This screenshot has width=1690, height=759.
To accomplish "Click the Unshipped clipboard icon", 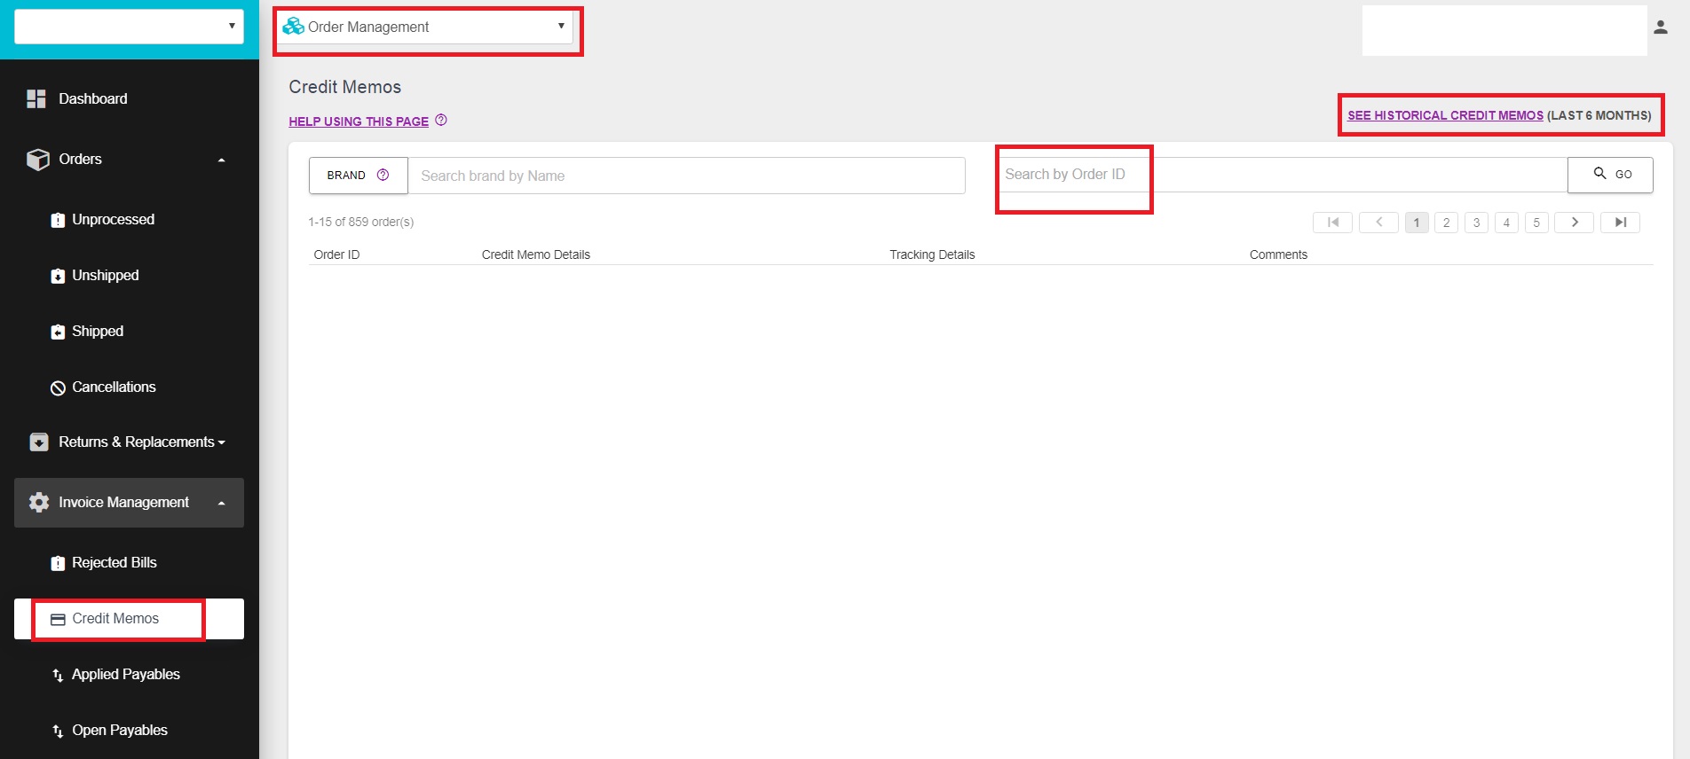I will [x=58, y=276].
